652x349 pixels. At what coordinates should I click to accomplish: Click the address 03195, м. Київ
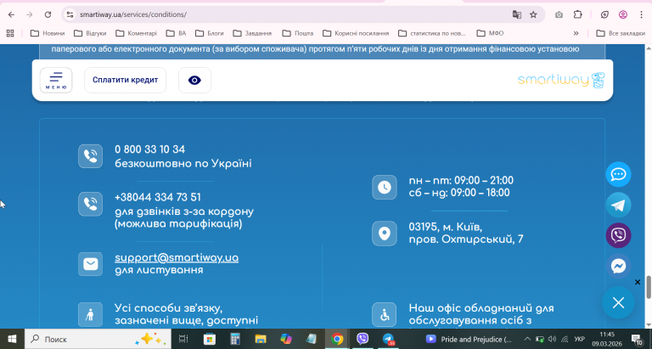(446, 227)
